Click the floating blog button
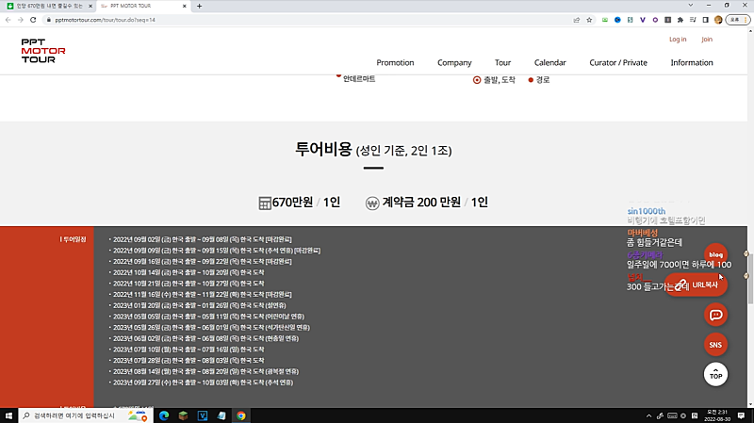The image size is (754, 423). 716,254
